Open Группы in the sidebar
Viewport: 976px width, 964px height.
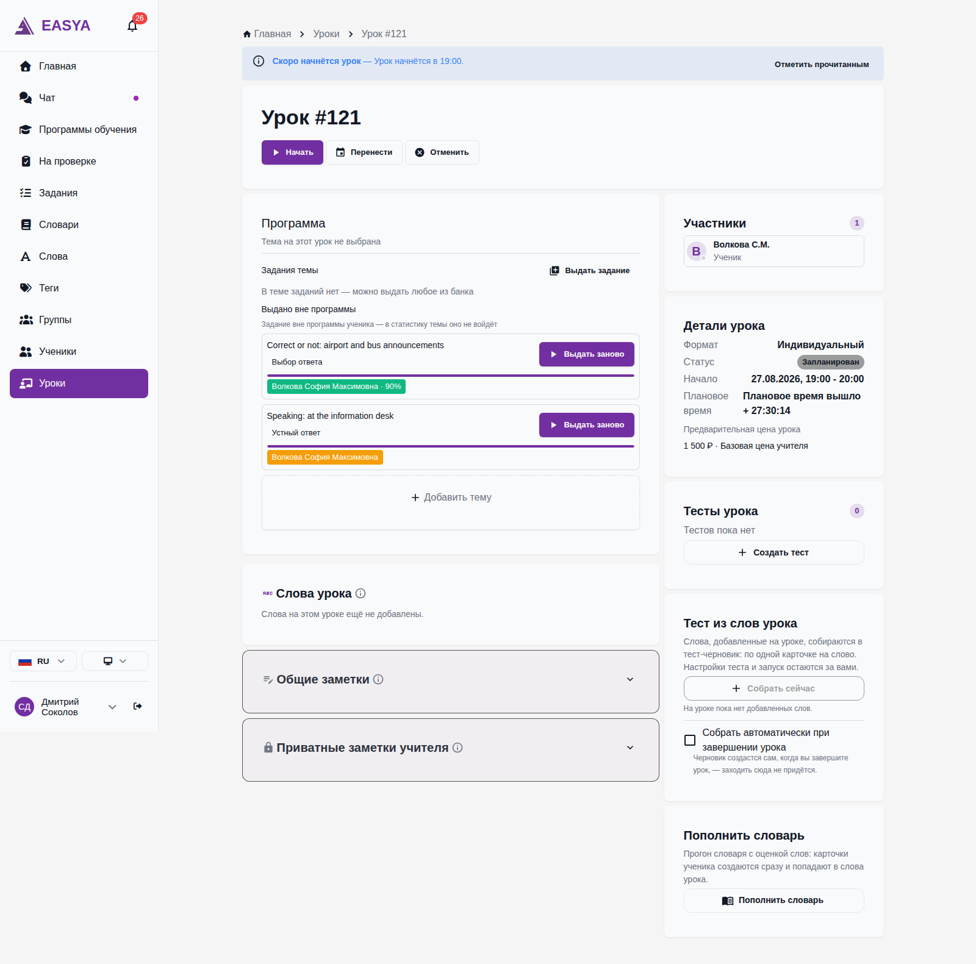pyautogui.click(x=79, y=320)
